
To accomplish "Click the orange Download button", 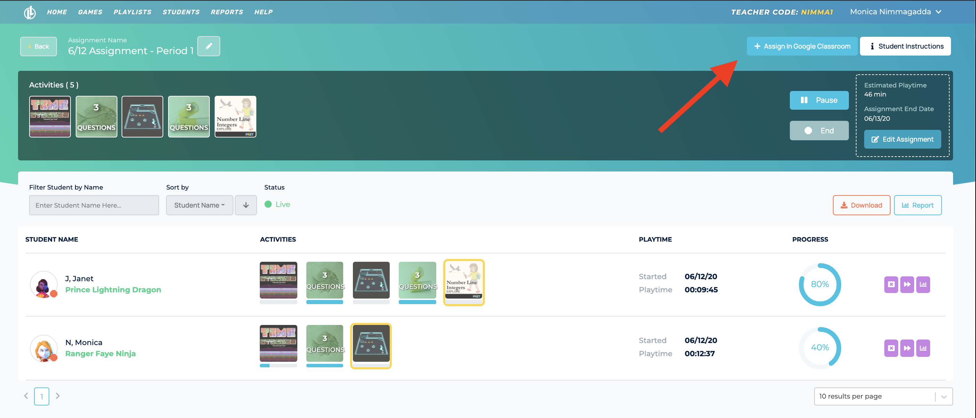I will click(x=861, y=205).
